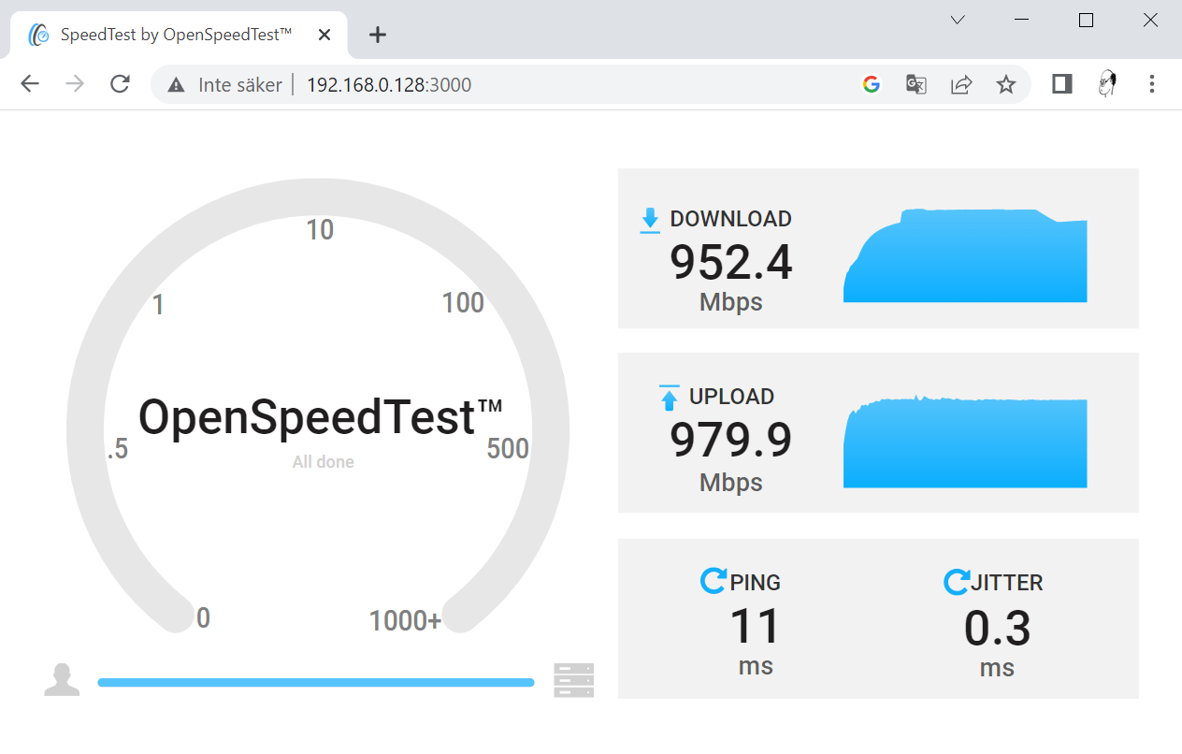Screen dimensions: 1182x754
Task: Click the JITTER label
Action: coord(1007,583)
